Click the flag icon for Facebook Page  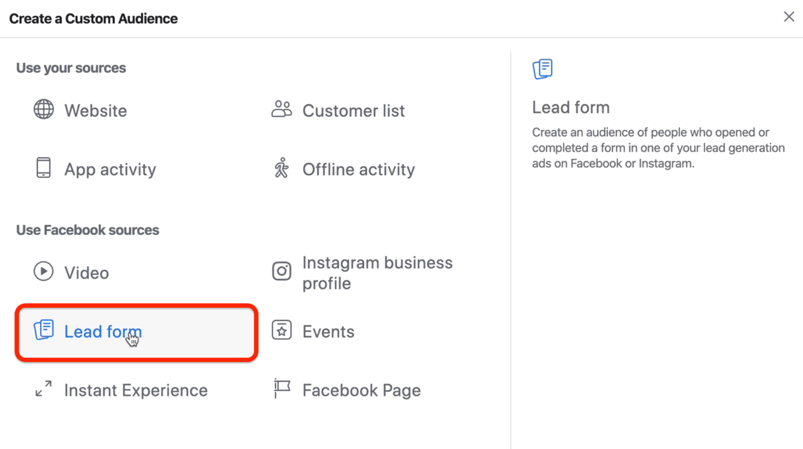(282, 389)
